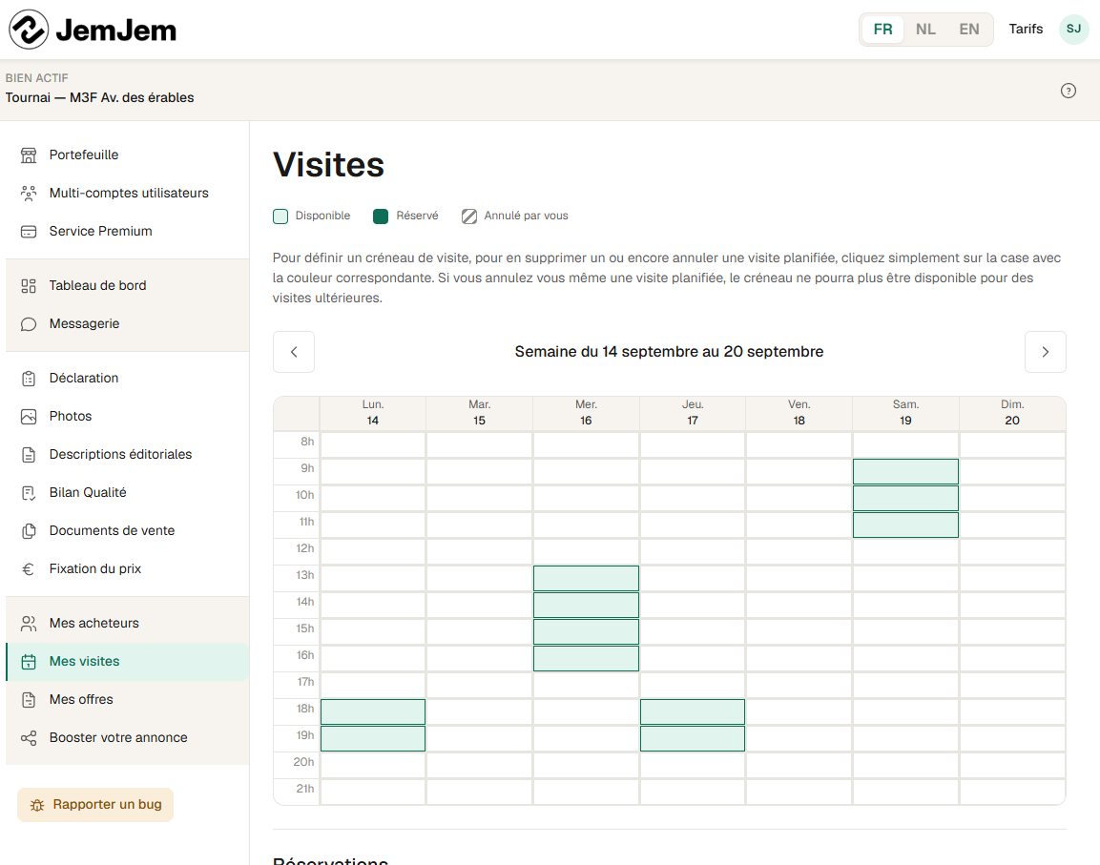This screenshot has width=1100, height=865.
Task: Click the Photos image icon
Action: pyautogui.click(x=28, y=417)
